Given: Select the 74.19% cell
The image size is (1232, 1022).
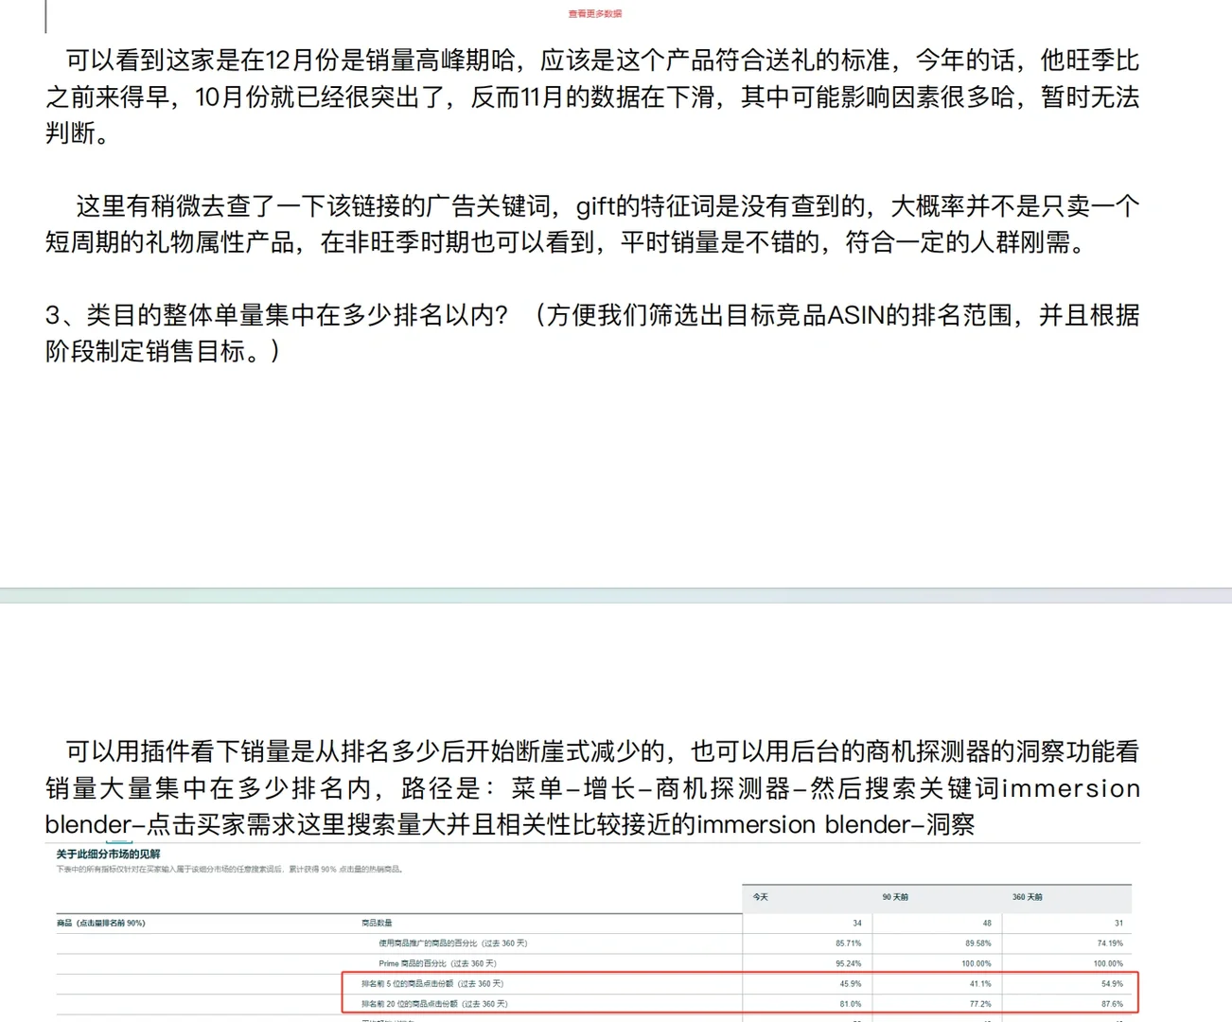Looking at the screenshot, I should pyautogui.click(x=1110, y=943).
